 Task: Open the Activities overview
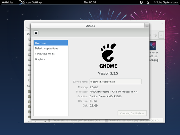tap(8, 2)
